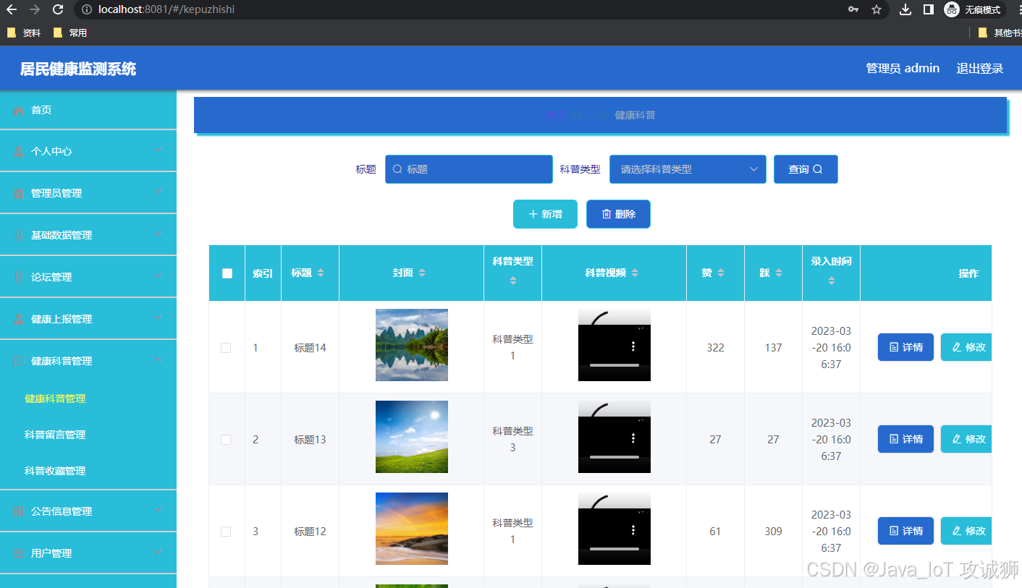1022x588 pixels.
Task: Sort table by 科普类型 column arrows
Action: coord(512,281)
